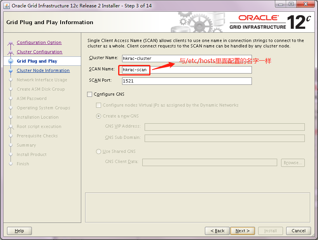Jump to Cluster Node Information step
The image size is (318, 240).
(x=43, y=70)
